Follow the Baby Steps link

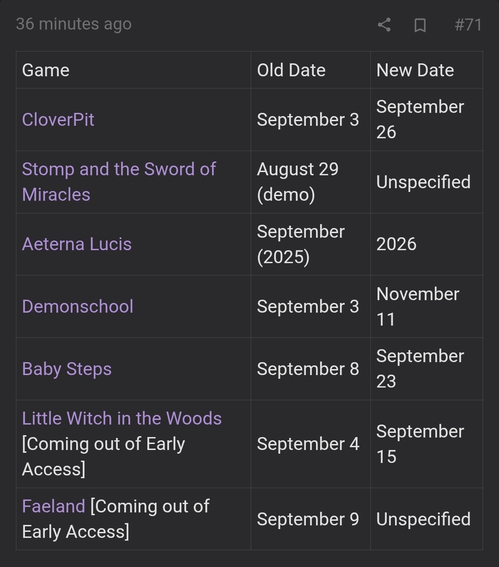[x=67, y=369]
